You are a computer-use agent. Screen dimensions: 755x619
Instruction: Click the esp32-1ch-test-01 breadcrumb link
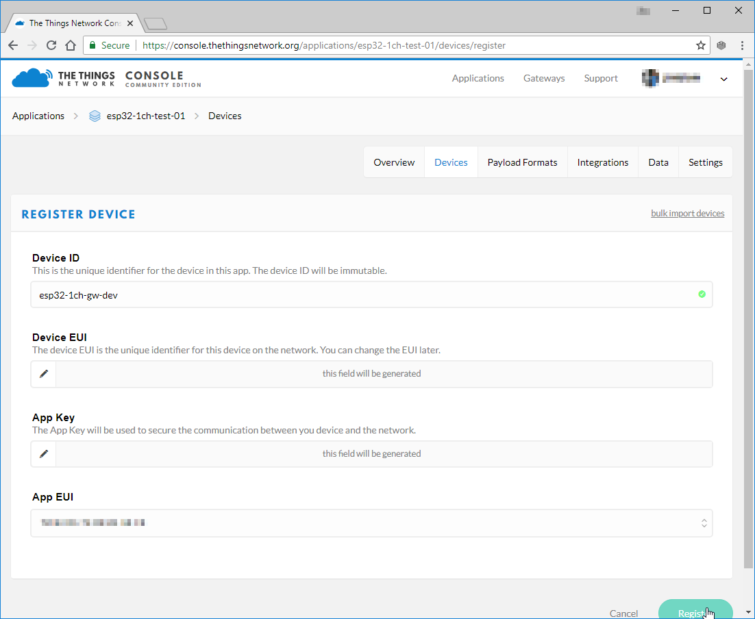click(x=146, y=116)
